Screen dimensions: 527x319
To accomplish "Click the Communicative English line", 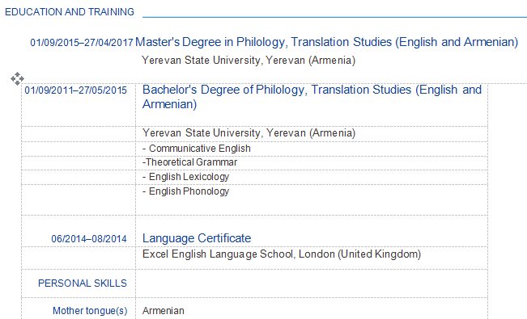I will coord(197,149).
